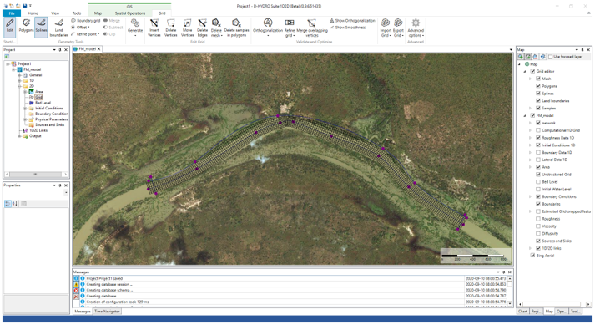Image resolution: width=595 pixels, height=325 pixels.
Task: Click the Project panel horizontal scrollbar
Action: click(x=36, y=175)
